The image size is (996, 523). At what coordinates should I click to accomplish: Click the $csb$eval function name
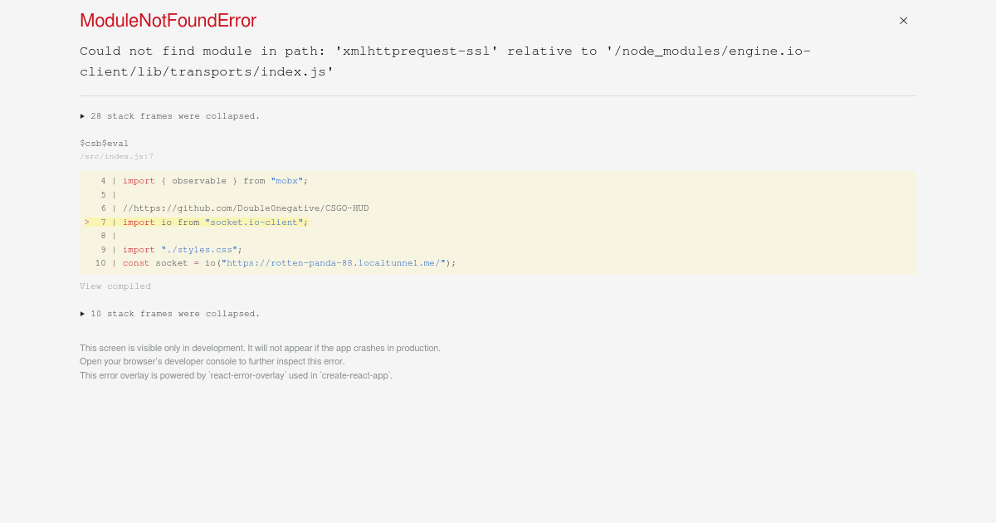tap(104, 144)
